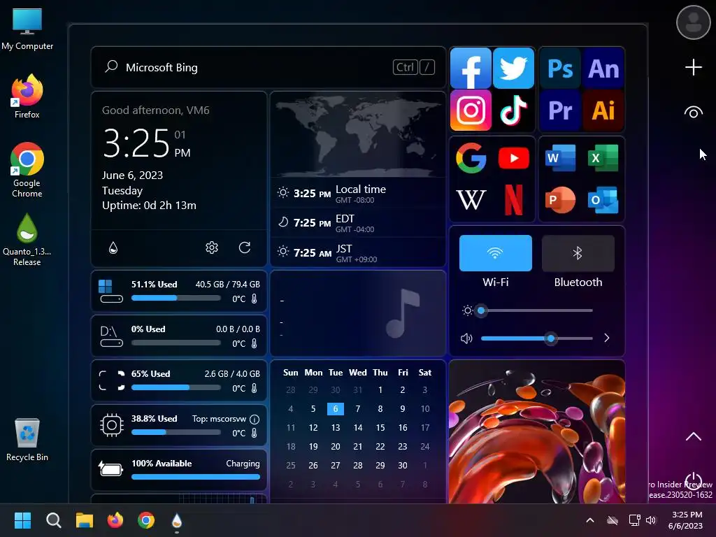Click the info icon beside mscorsvw
716x537 pixels.
255,419
